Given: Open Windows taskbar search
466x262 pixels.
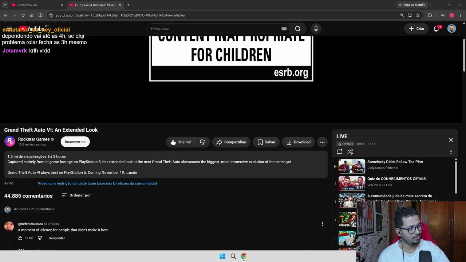Looking at the screenshot, I should (x=233, y=256).
